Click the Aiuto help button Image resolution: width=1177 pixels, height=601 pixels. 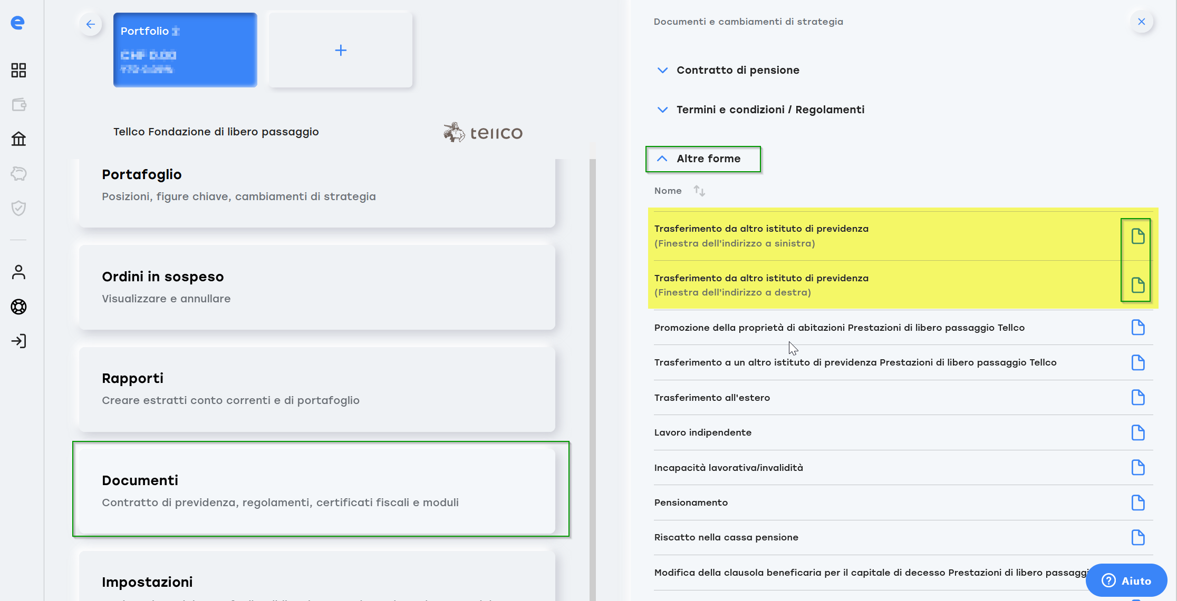[x=1126, y=580]
